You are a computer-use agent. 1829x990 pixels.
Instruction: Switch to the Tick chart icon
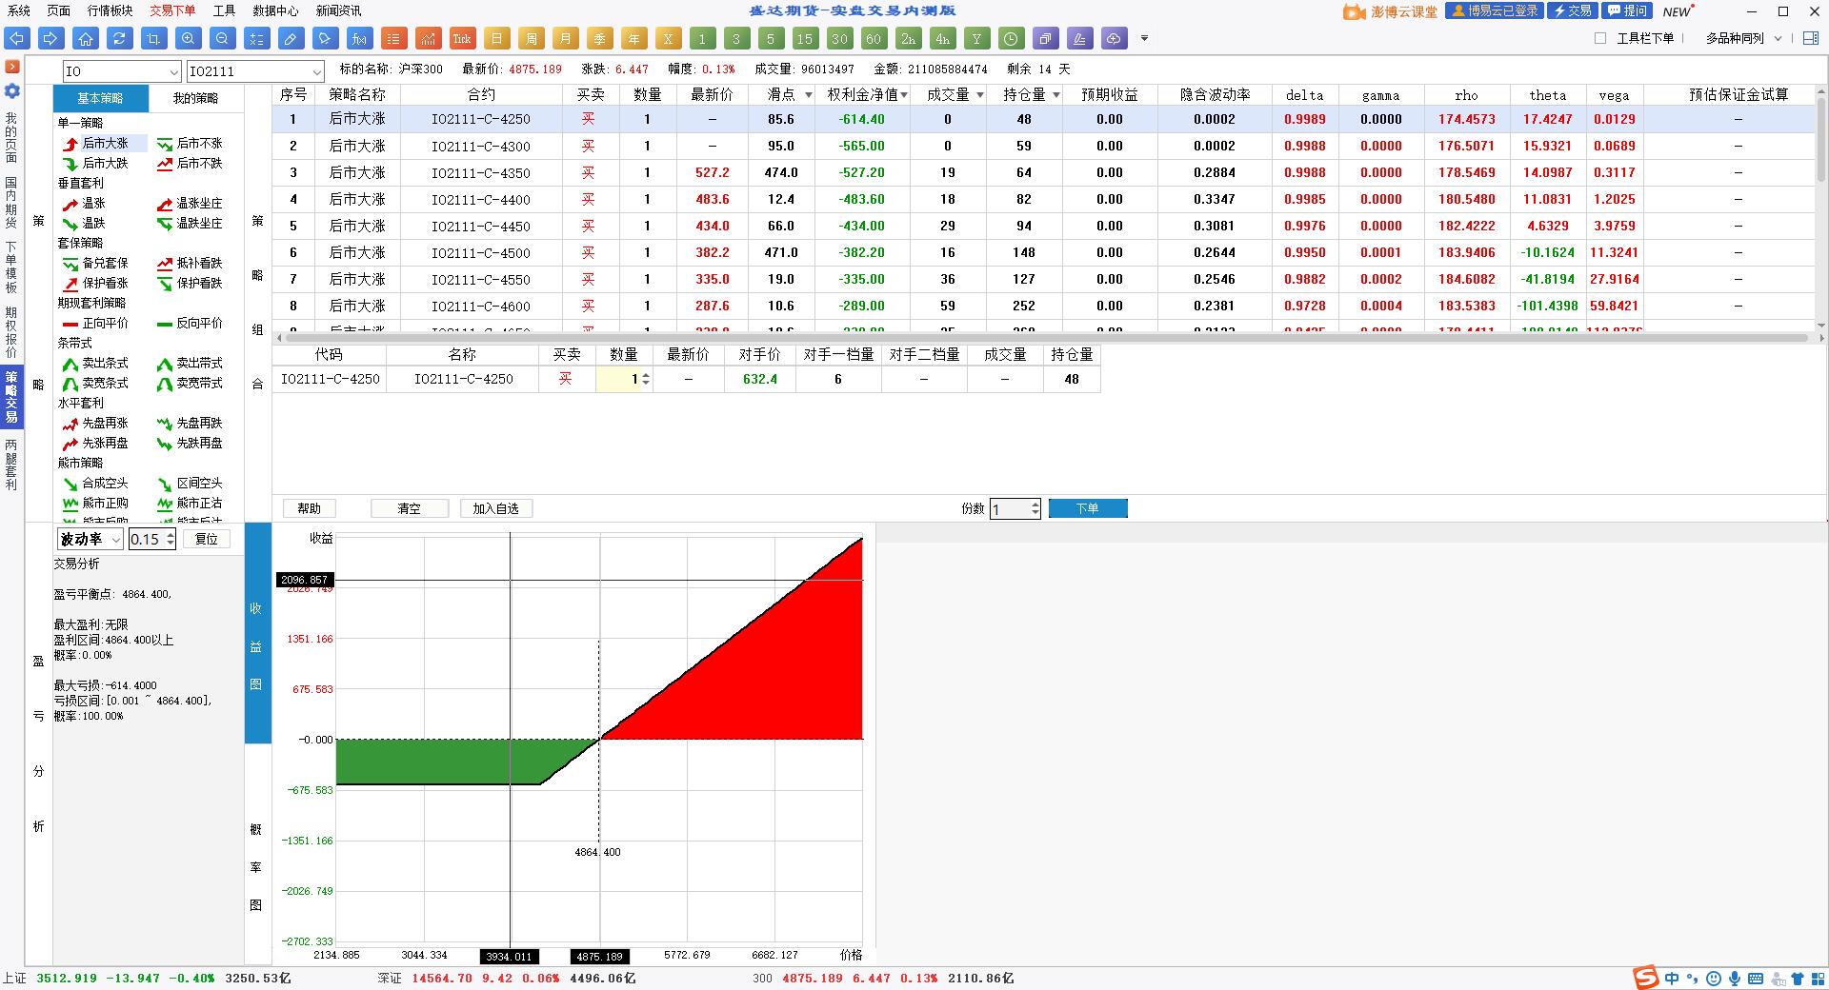(x=462, y=39)
